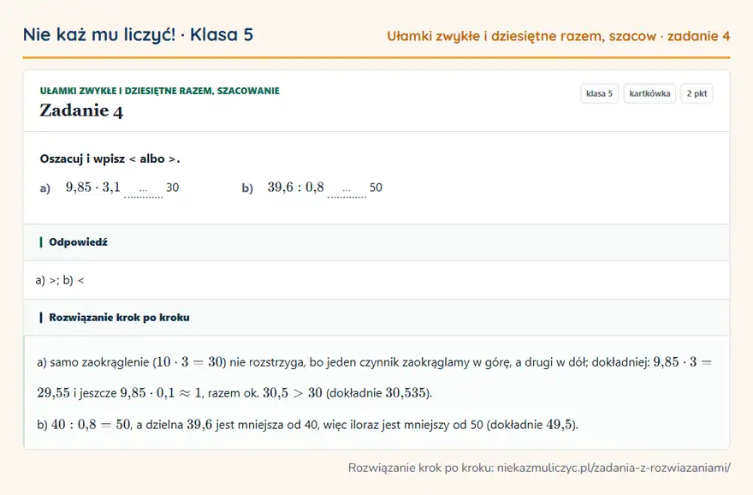Open the niekazmuliczyc.pl/zadania-z-rozwiazaniami/ link
The image size is (753, 495).
[614, 468]
